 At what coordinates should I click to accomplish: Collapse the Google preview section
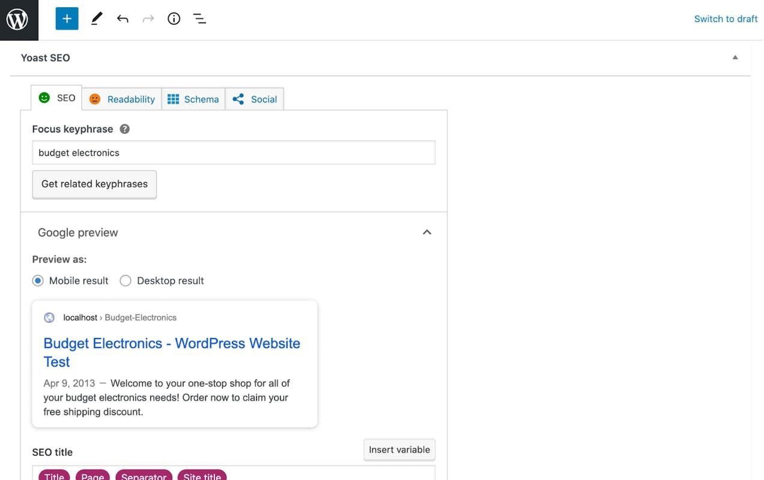coord(426,232)
